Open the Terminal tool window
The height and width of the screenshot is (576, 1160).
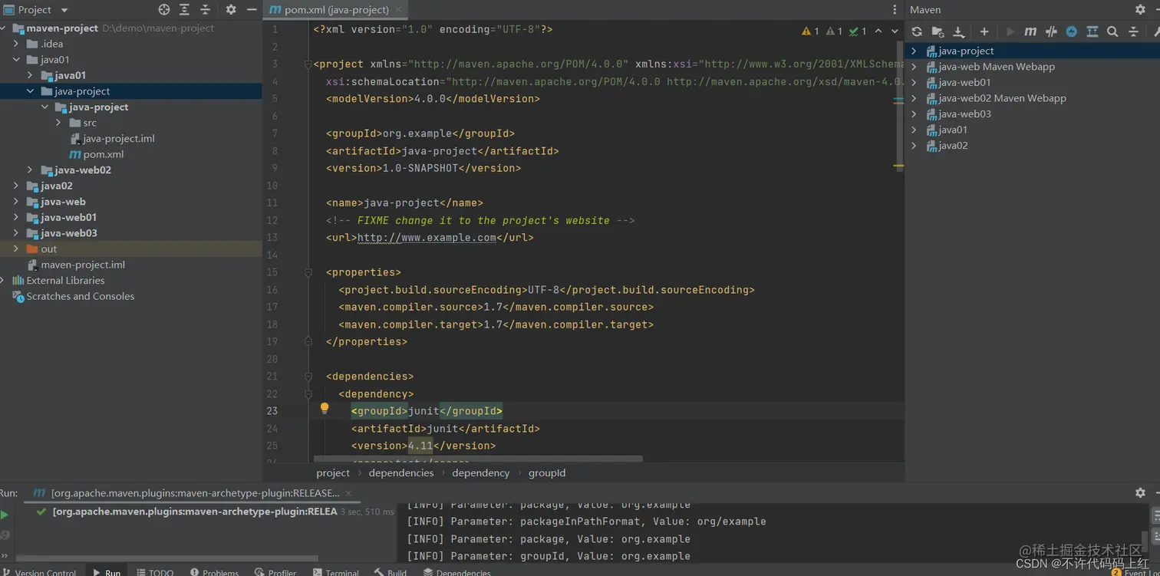click(336, 572)
